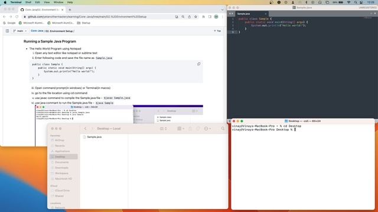Open the Finder action menu dropdown

point(207,128)
